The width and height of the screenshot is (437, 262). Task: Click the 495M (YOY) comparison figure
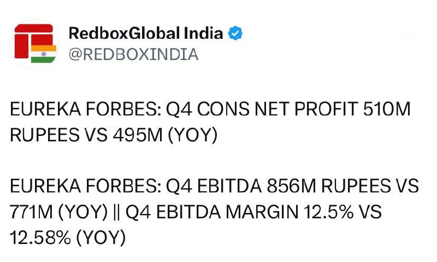coord(165,135)
